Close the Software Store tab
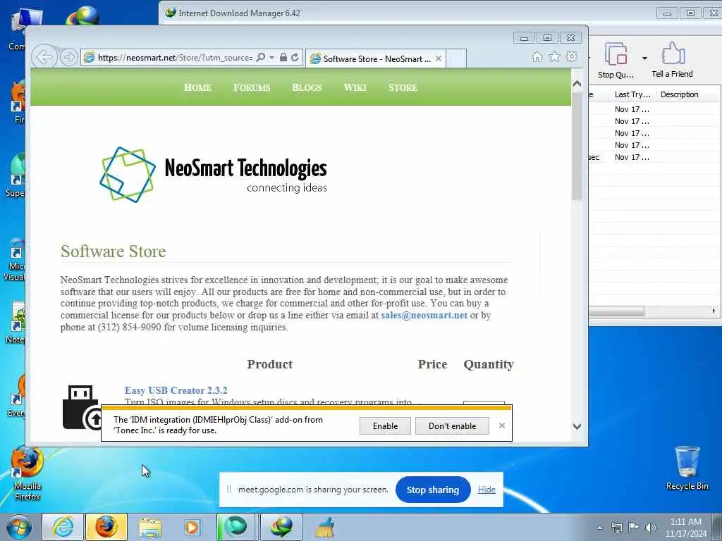The width and height of the screenshot is (722, 541). click(x=439, y=58)
